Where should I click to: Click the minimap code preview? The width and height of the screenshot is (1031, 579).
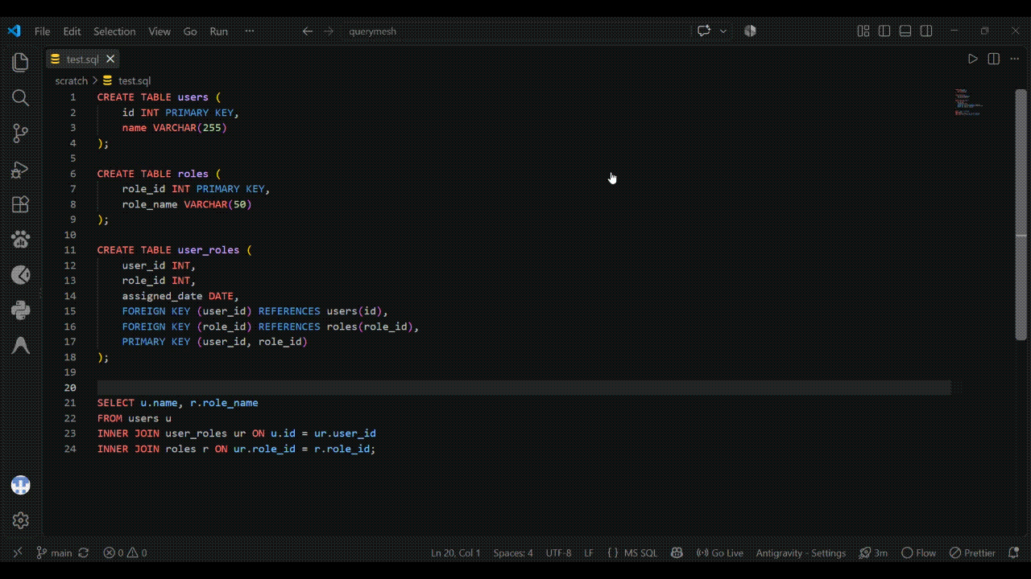pyautogui.click(x=969, y=102)
